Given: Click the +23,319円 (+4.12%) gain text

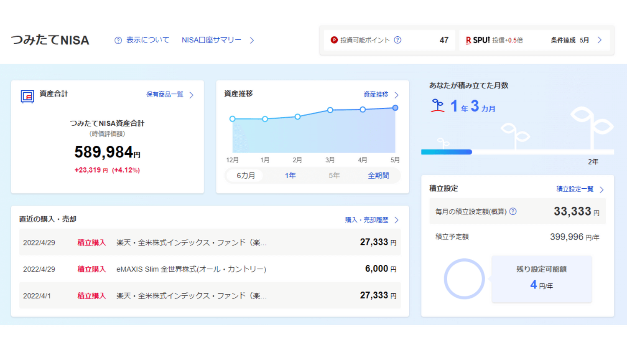Looking at the screenshot, I should pos(107,170).
